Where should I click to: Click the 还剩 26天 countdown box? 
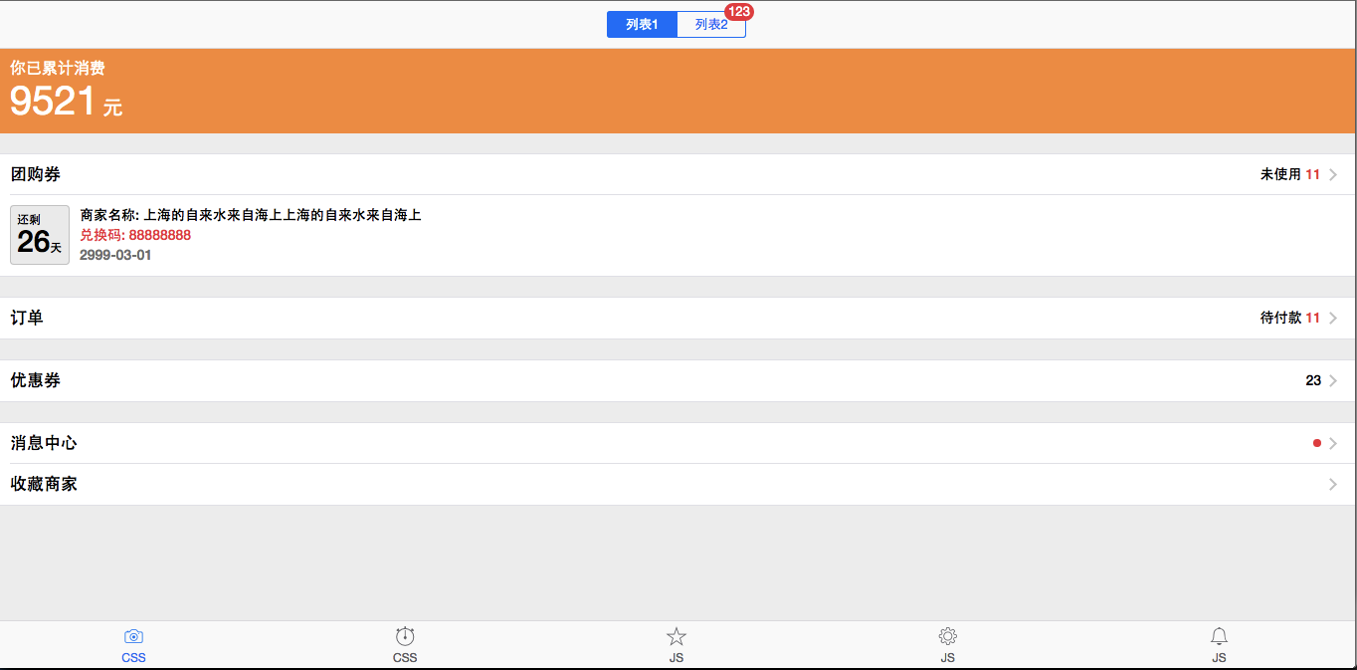coord(40,235)
